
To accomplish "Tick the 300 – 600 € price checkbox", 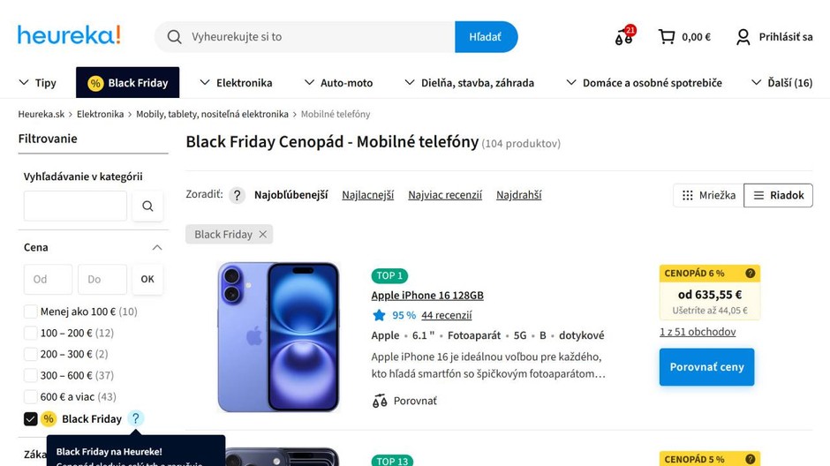I will point(31,375).
